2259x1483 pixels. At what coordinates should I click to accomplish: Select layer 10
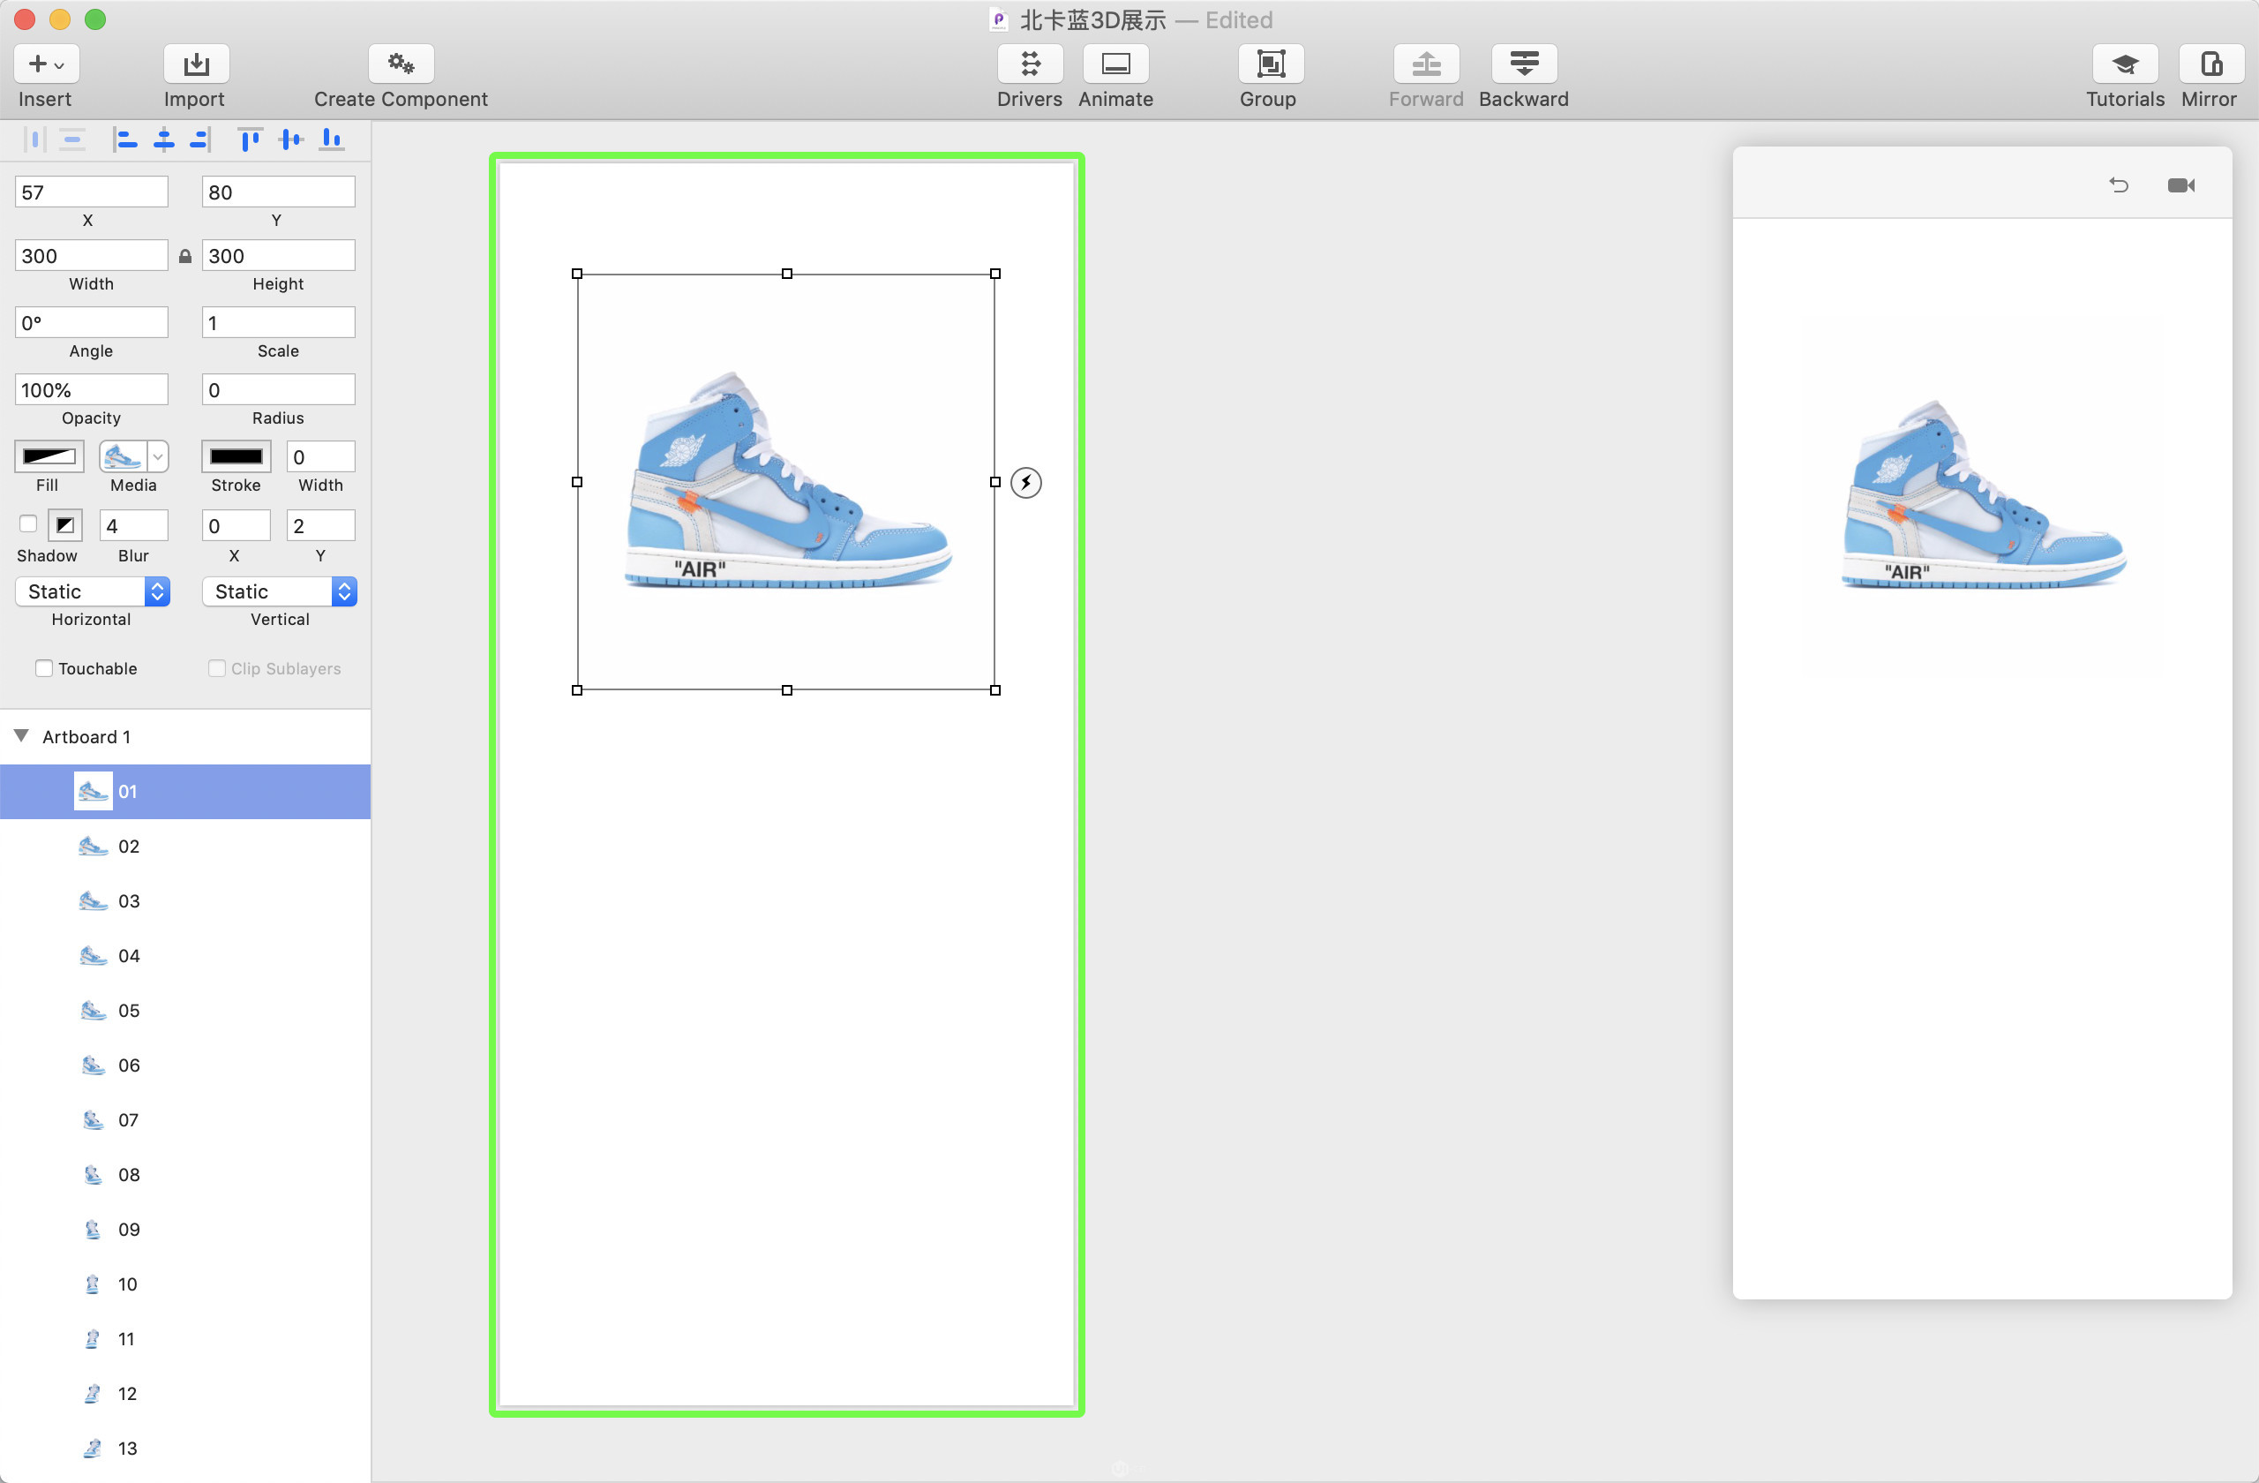[185, 1284]
